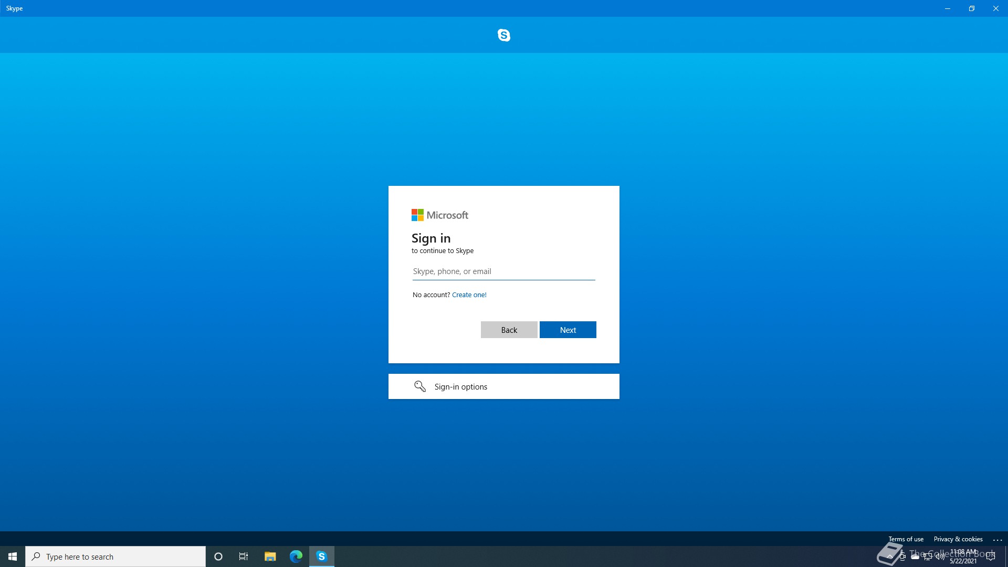This screenshot has height=567, width=1008.
Task: Click the Skype title in the title bar
Action: pyautogui.click(x=14, y=8)
